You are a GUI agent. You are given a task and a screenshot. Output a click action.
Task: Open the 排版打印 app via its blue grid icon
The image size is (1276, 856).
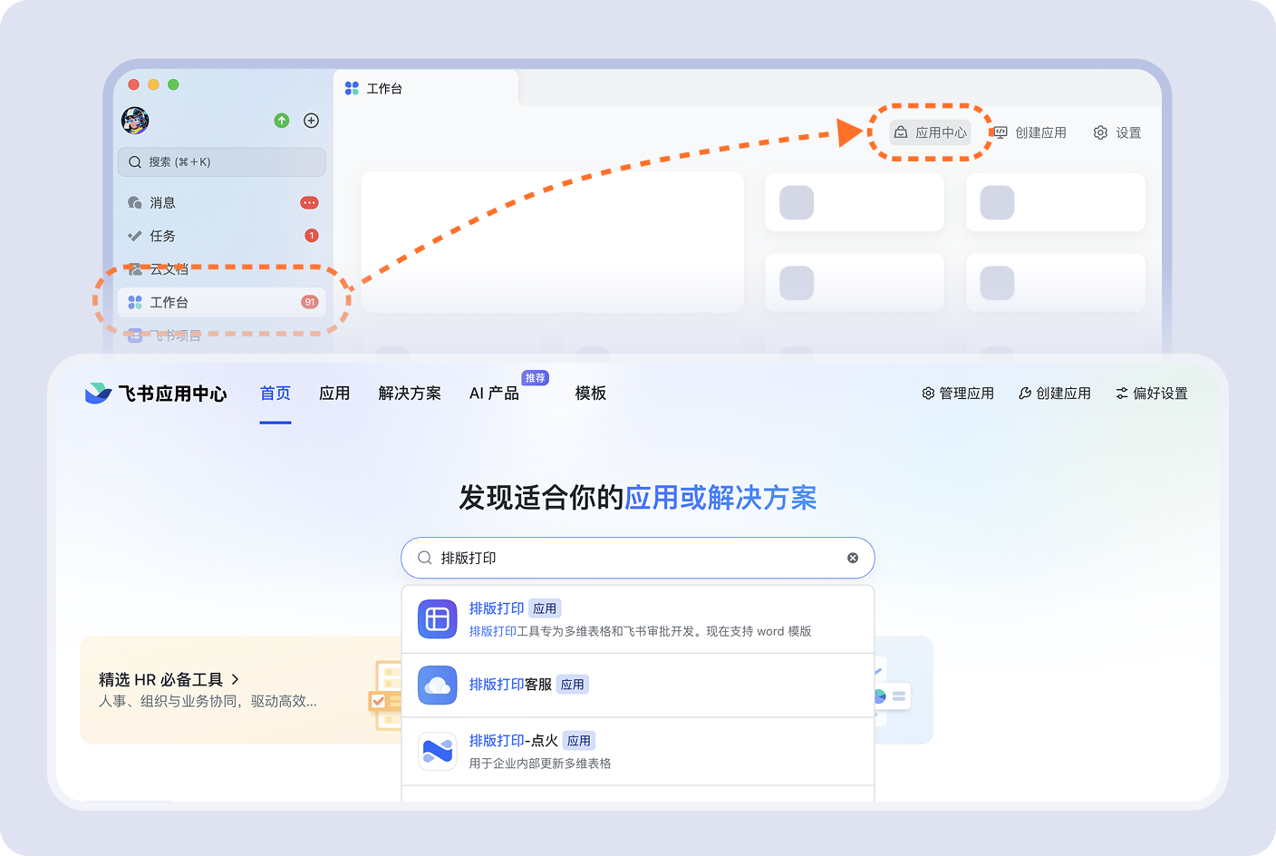(x=437, y=618)
